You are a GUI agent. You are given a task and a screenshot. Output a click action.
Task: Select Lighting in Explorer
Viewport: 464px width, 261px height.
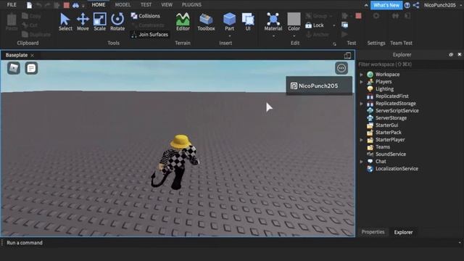click(384, 88)
